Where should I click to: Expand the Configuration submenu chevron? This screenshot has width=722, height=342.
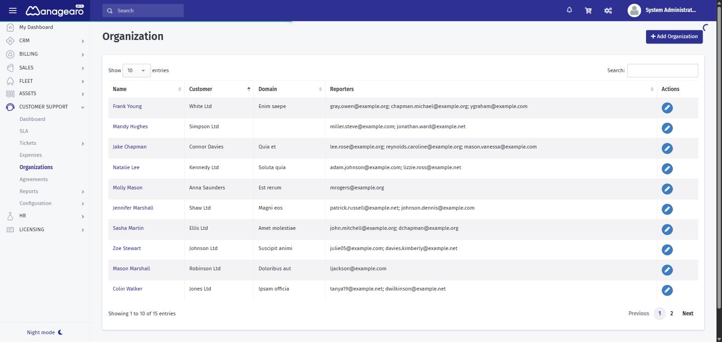pos(83,204)
